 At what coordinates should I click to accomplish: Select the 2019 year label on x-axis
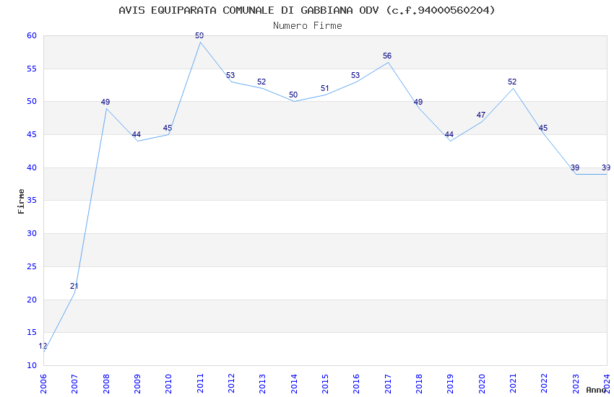(451, 384)
